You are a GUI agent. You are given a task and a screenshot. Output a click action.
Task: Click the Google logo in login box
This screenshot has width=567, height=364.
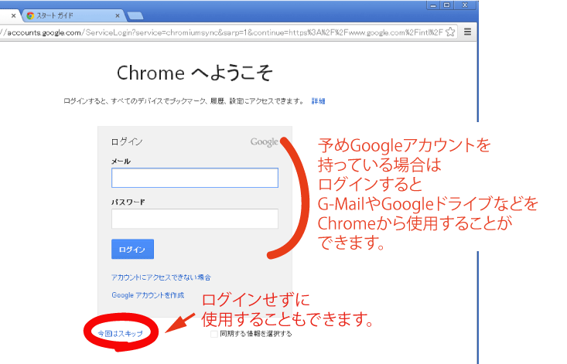265,142
